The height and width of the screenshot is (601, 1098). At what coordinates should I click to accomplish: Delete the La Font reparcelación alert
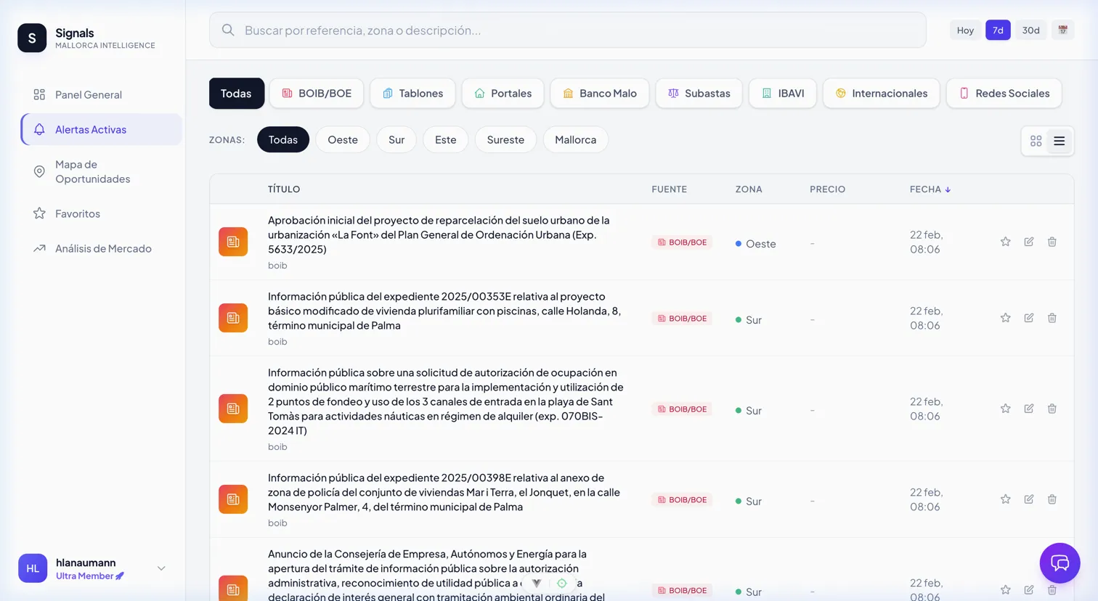click(x=1052, y=242)
